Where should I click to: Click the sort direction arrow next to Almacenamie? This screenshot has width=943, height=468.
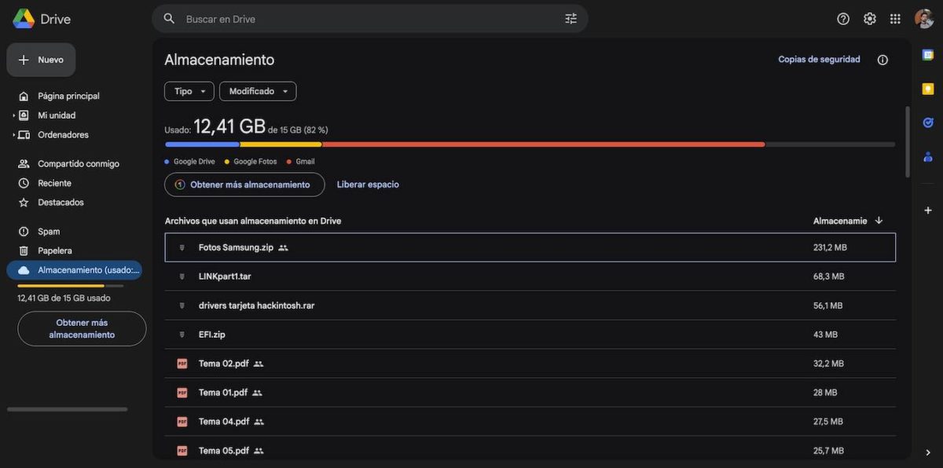pos(879,221)
